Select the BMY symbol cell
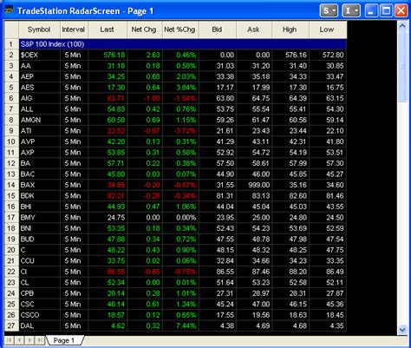The height and width of the screenshot is (348, 411). pyautogui.click(x=39, y=218)
